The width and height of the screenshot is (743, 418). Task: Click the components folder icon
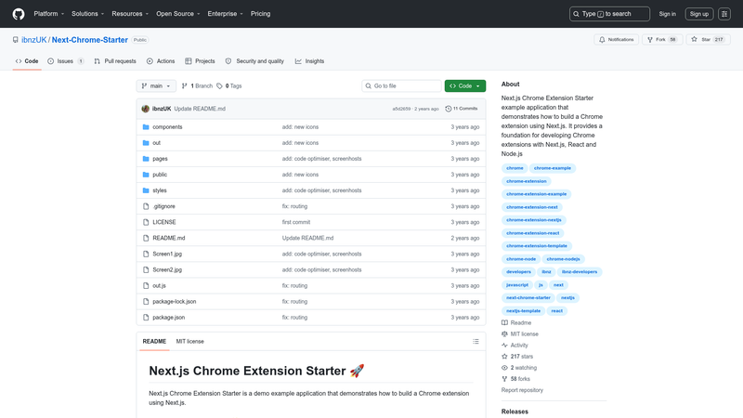(146, 127)
